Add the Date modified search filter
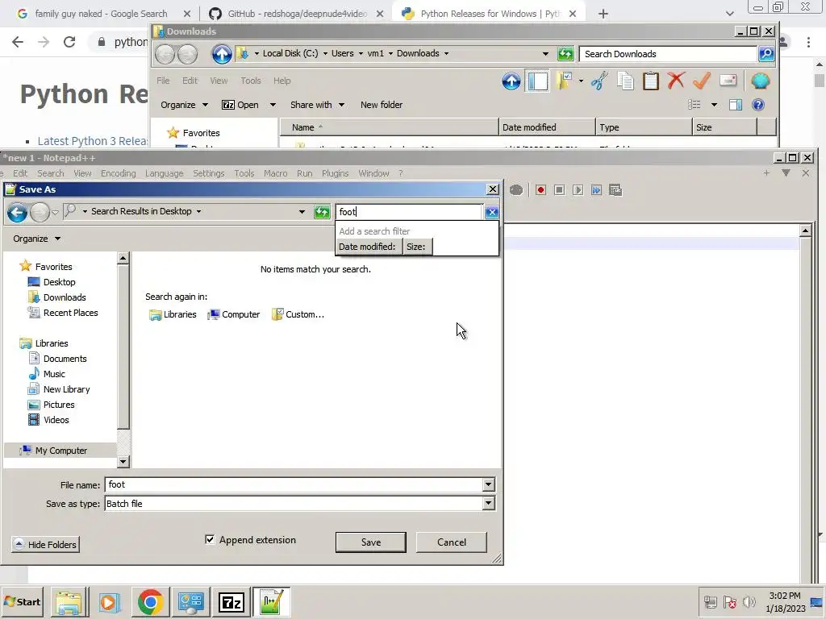The height and width of the screenshot is (619, 826). (x=367, y=247)
